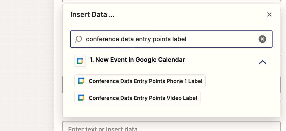Close the Insert Data panel
Screen dimensions: 286x131
[x=269, y=14]
